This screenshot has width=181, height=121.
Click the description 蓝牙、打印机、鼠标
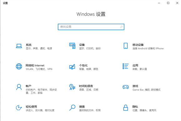pyautogui.click(x=90, y=48)
